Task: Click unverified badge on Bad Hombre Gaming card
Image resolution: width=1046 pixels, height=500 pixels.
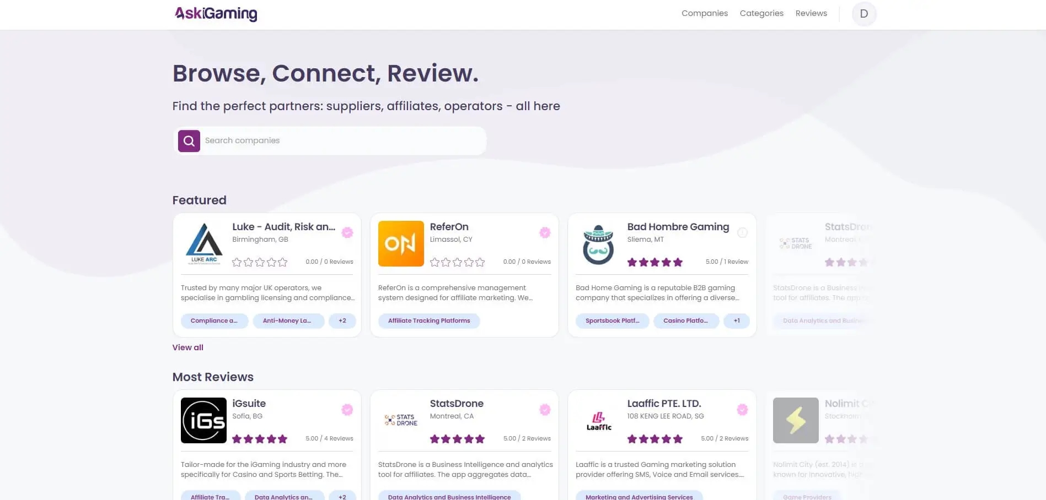Action: (x=742, y=232)
